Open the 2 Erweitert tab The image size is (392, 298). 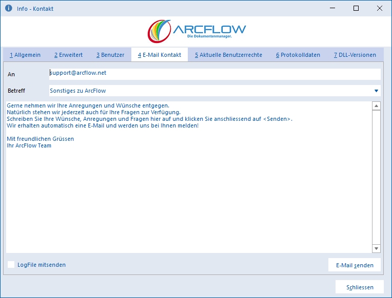pos(69,55)
